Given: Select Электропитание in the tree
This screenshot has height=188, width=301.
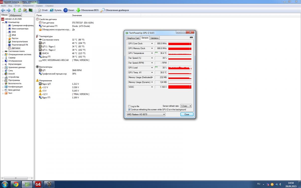Looking at the screenshot, I should tap(18, 42).
